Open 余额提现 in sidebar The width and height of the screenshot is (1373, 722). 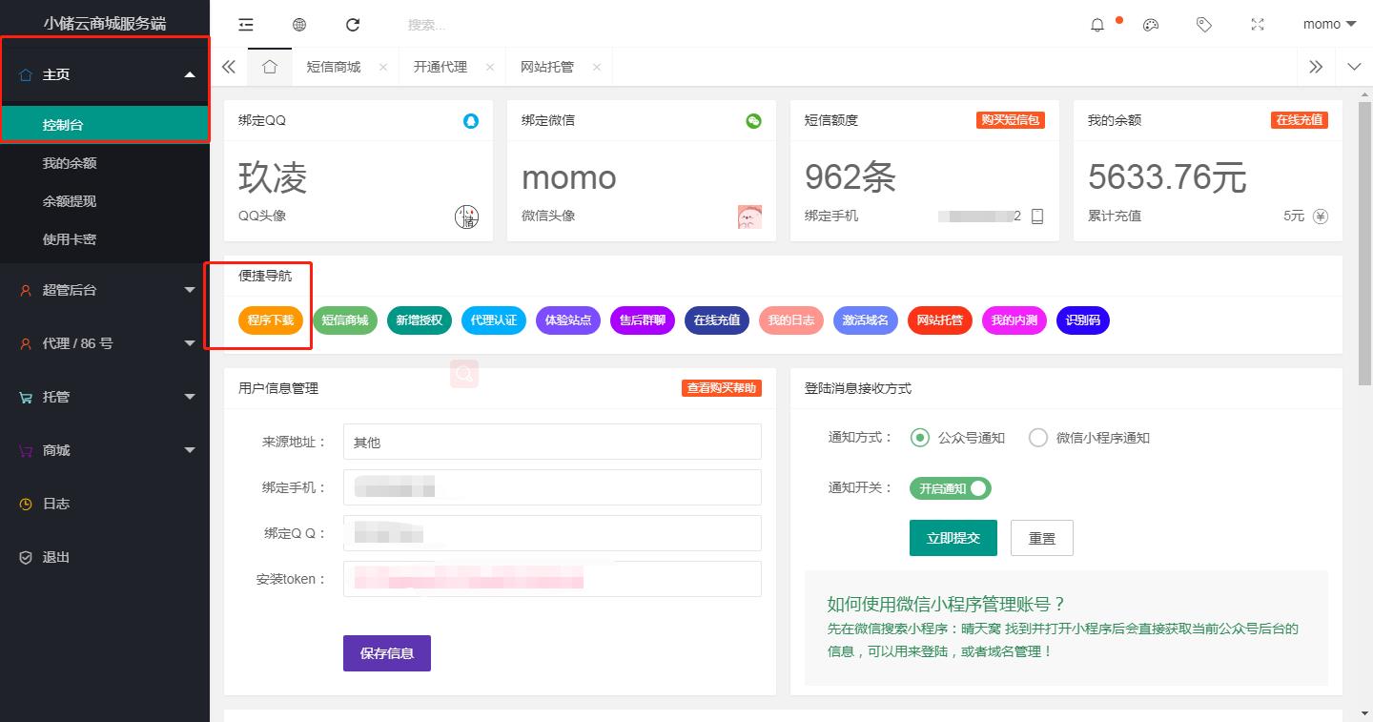coord(105,201)
